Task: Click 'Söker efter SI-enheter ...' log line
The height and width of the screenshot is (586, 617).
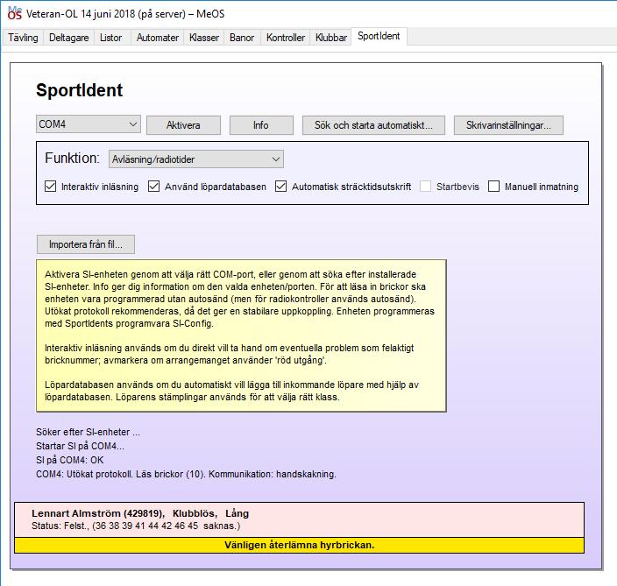Action: click(88, 432)
